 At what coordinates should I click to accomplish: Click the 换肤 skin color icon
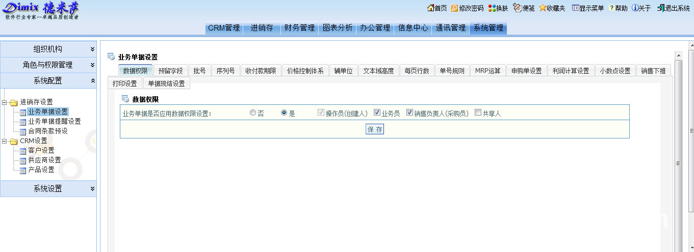point(492,8)
